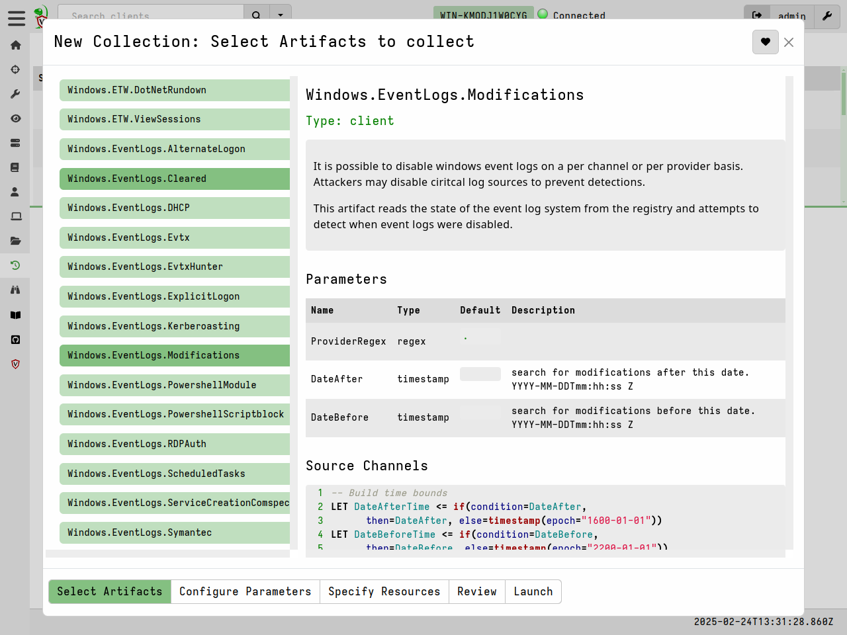847x635 pixels.
Task: Open Host Information person icon
Action: pos(15,192)
